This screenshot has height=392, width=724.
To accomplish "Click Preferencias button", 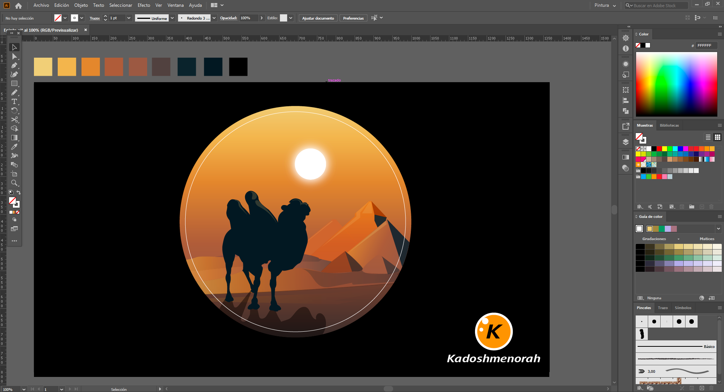I will point(354,18).
